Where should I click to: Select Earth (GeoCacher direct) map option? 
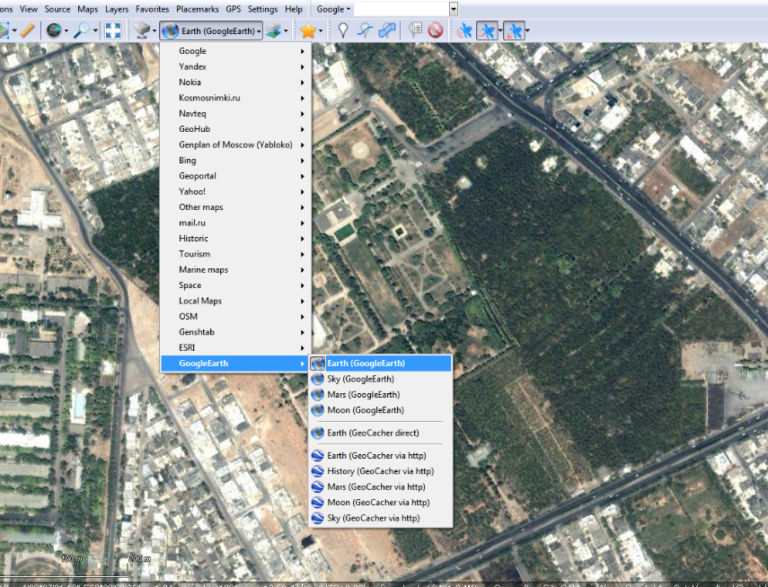(373, 433)
